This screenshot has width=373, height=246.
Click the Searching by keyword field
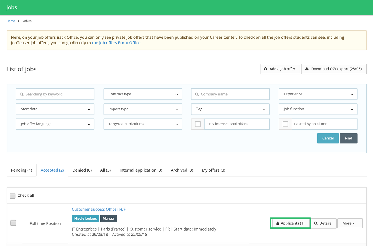[x=55, y=94]
